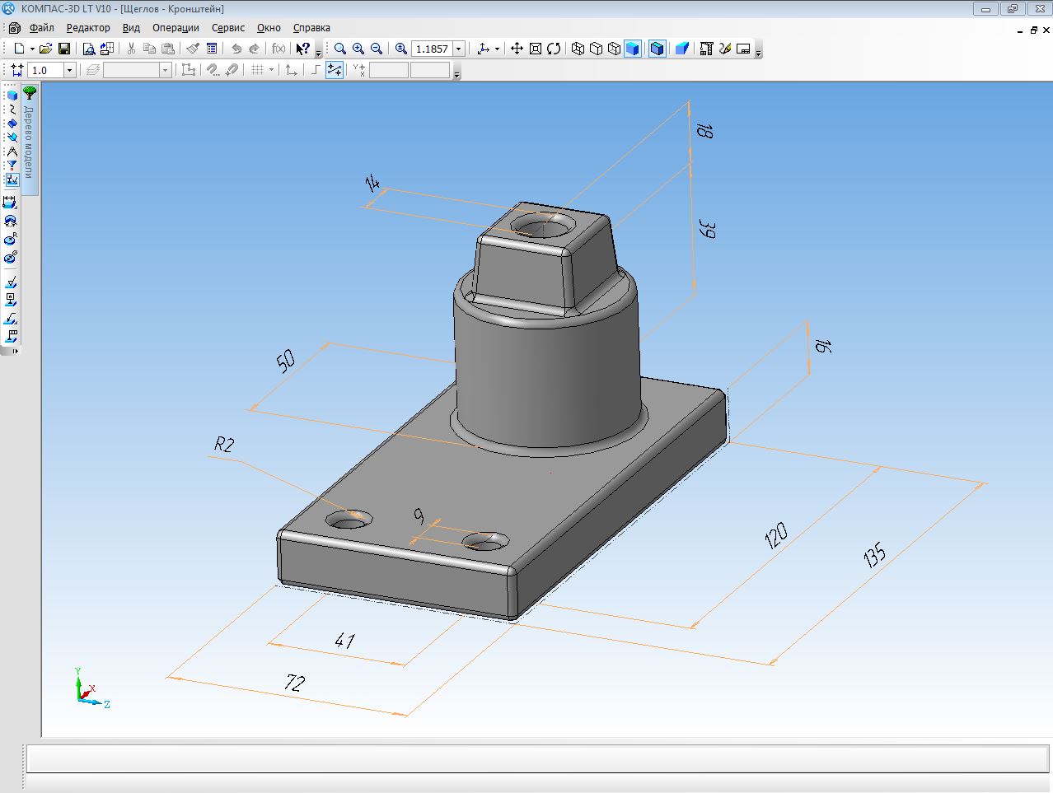Click the radial dimension tool icon
The height and width of the screenshot is (793, 1053).
point(11,239)
